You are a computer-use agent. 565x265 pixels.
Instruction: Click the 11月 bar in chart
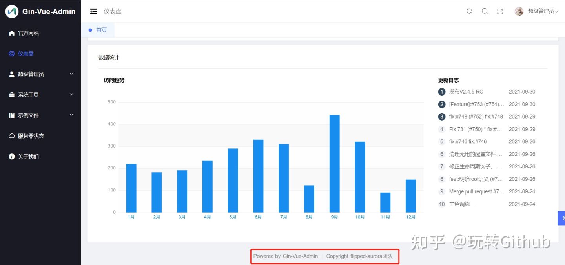click(x=385, y=202)
